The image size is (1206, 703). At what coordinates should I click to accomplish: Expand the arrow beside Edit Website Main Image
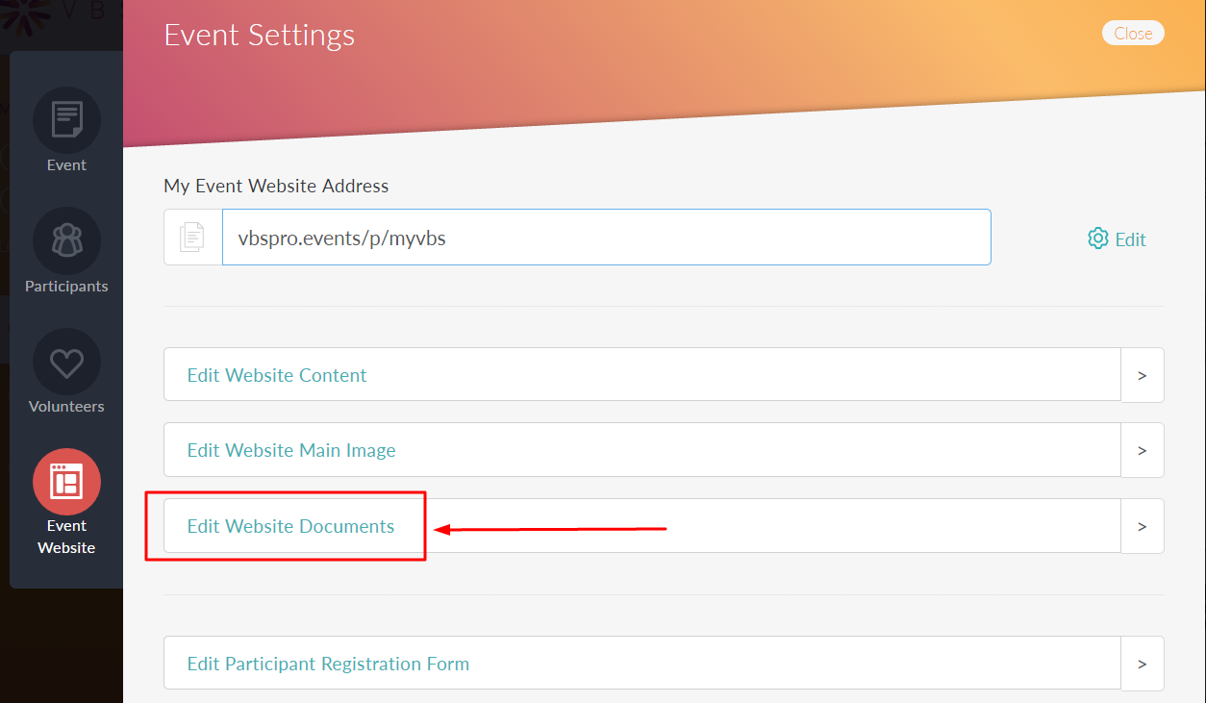(1143, 450)
